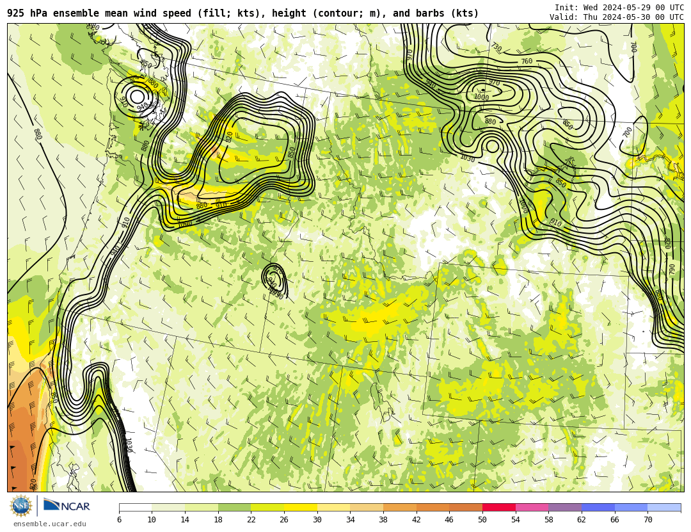Click the legend tick label 14
The width and height of the screenshot is (691, 532).
tap(185, 520)
